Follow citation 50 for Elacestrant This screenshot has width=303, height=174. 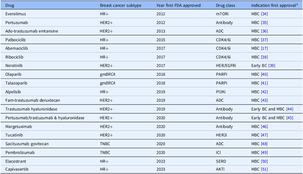click(264, 161)
